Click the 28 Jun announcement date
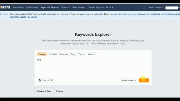This screenshot has width=180, height=101. (x=5, y=14)
